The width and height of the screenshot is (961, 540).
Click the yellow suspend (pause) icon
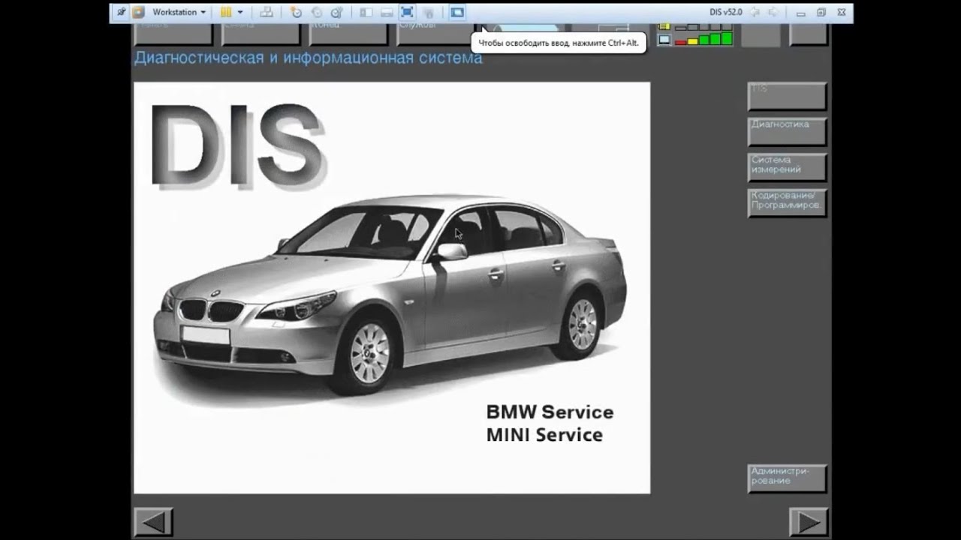[225, 12]
